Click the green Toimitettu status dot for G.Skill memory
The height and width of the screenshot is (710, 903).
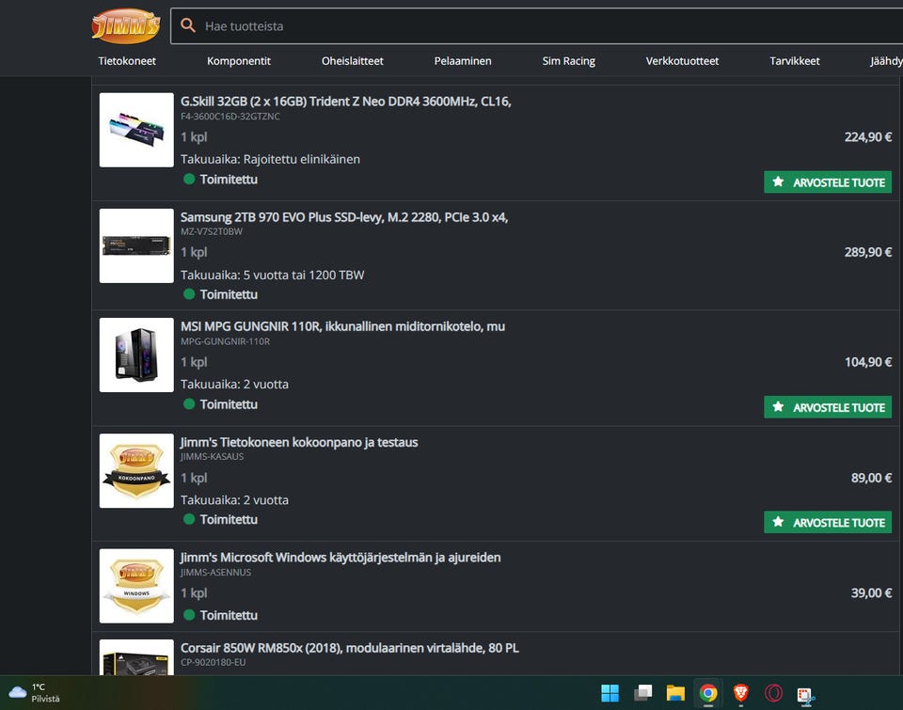(x=189, y=179)
